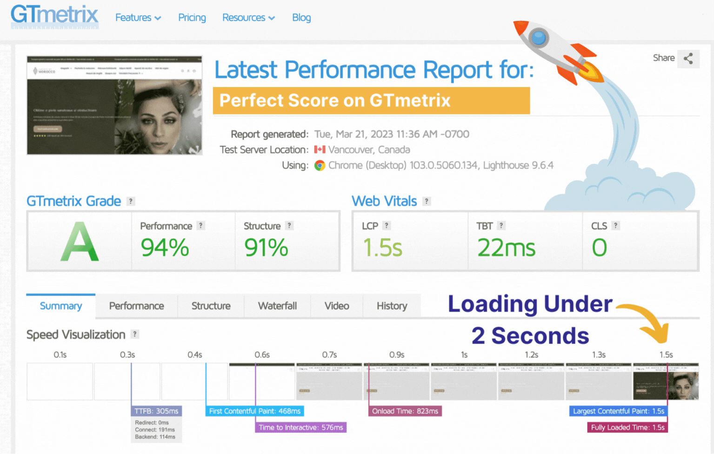
Task: Click the Redirect: 0ms detail
Action: (152, 423)
